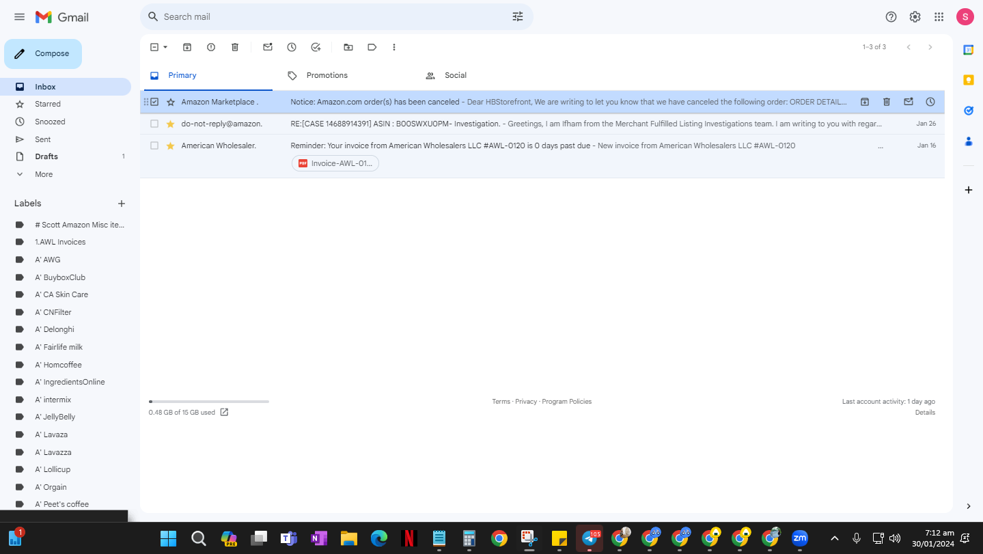Show hidden icons in the system tray
This screenshot has width=983, height=554.
pyautogui.click(x=834, y=538)
